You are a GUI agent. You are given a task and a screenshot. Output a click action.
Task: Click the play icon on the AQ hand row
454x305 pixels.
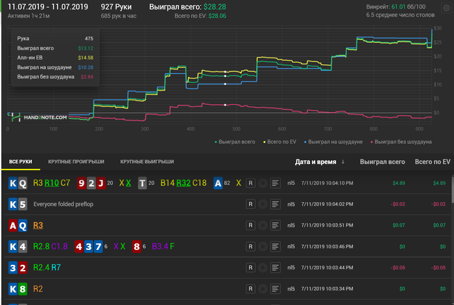point(263,225)
